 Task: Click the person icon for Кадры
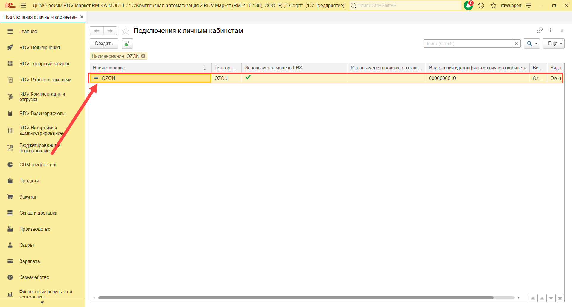[x=10, y=245]
